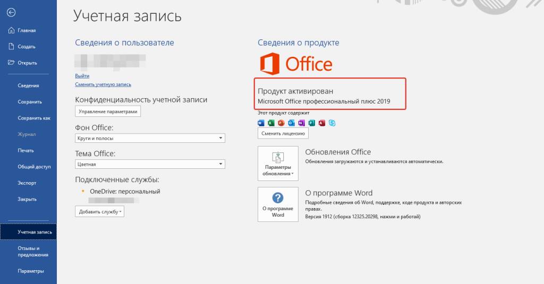
Task: Click the Excel app icon
Action: pos(271,123)
